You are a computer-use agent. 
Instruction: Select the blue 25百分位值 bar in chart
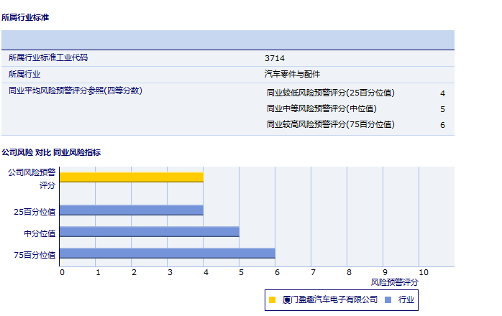pos(132,210)
